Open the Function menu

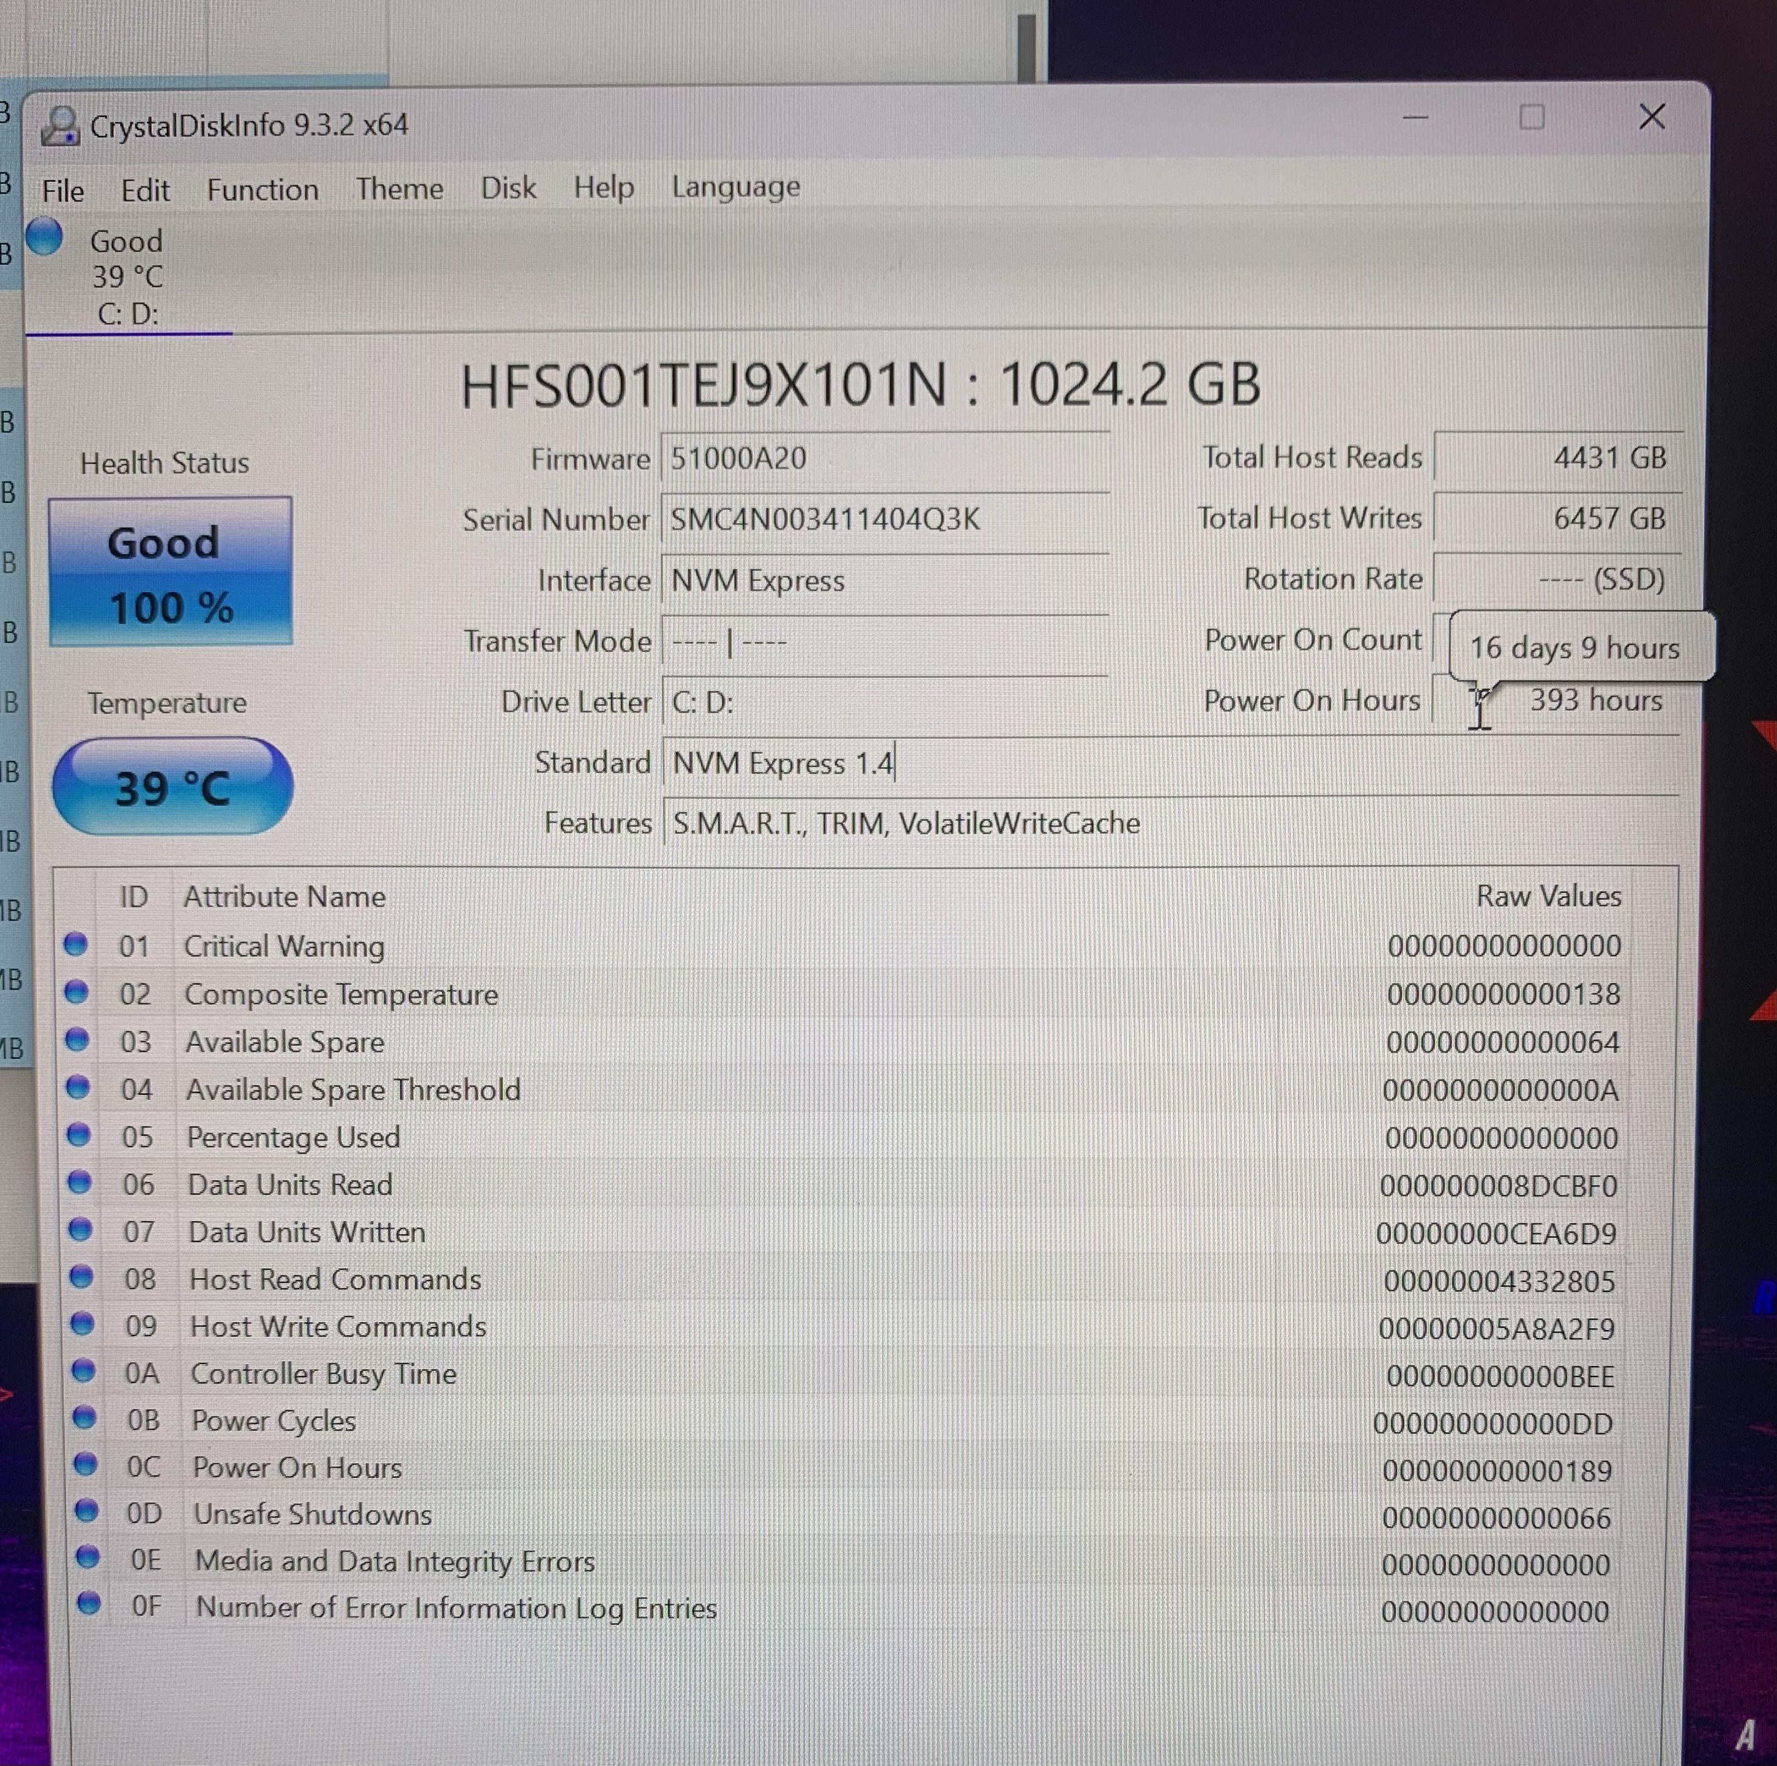coord(262,190)
